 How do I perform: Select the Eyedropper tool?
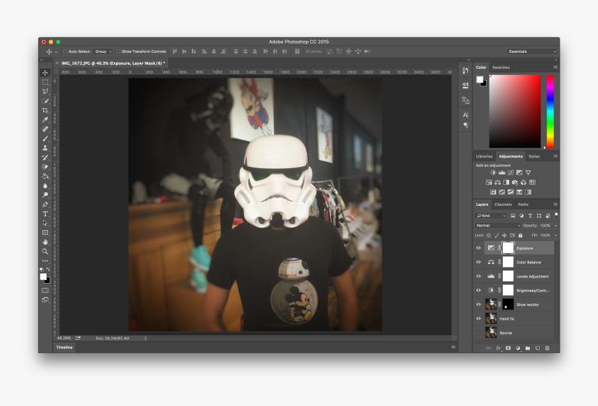pyautogui.click(x=45, y=120)
